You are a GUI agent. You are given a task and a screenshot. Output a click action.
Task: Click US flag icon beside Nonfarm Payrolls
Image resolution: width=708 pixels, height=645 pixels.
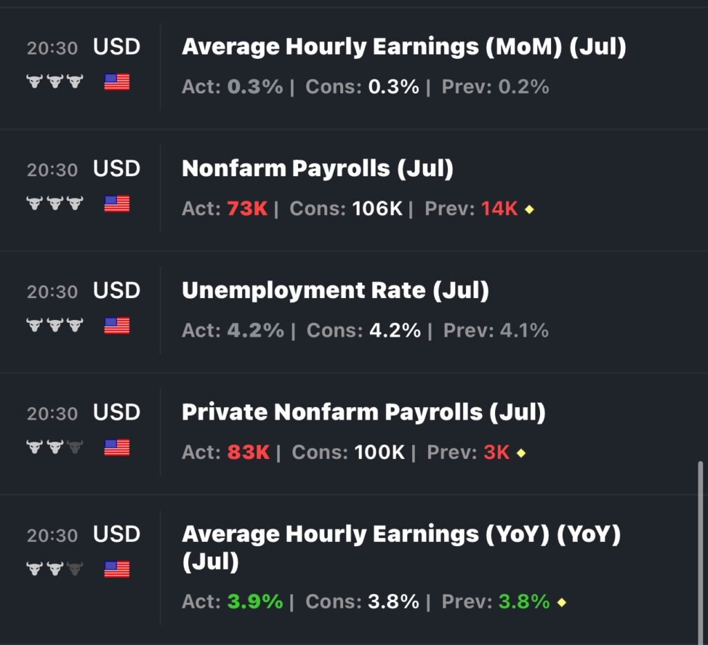coord(117,203)
